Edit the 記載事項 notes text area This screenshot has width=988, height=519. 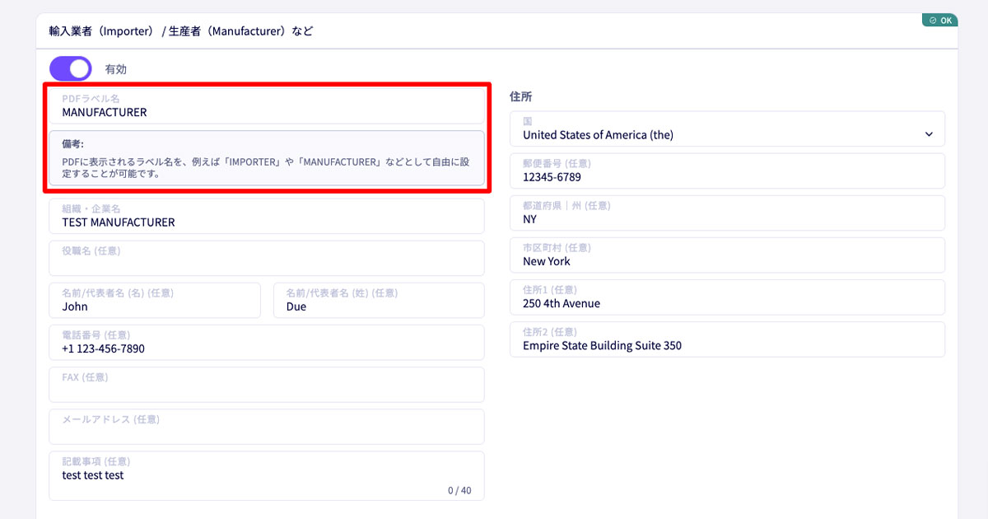tap(267, 475)
